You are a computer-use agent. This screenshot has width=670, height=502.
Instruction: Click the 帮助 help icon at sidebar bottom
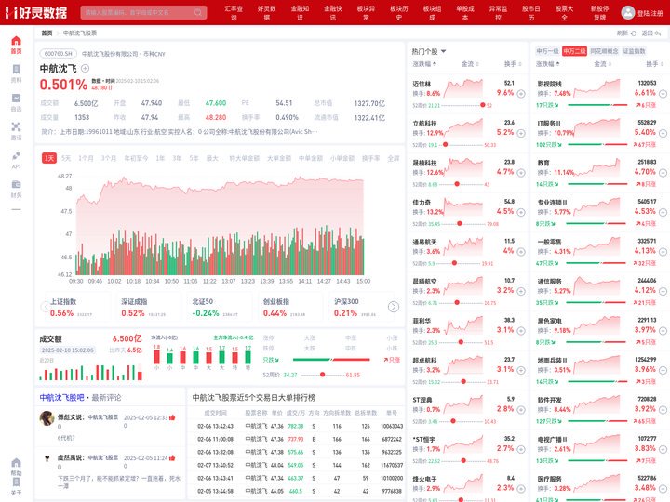click(x=16, y=463)
